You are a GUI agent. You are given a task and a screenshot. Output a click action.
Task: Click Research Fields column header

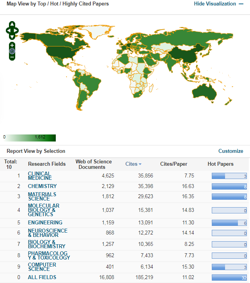[x=47, y=164]
